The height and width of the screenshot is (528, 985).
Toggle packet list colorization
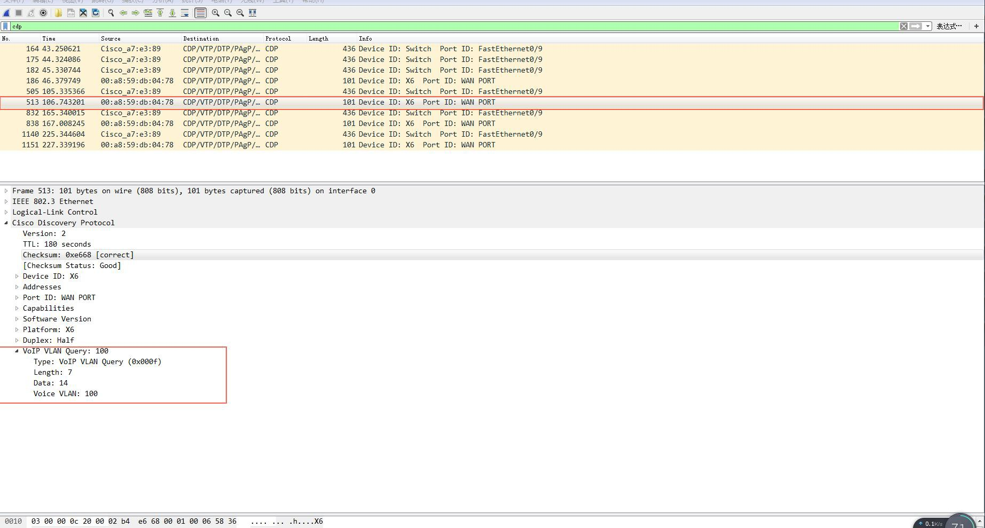click(x=200, y=13)
